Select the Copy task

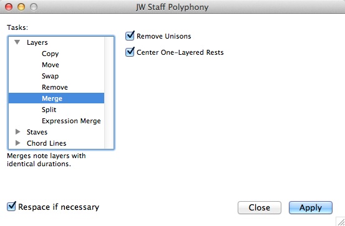(50, 54)
